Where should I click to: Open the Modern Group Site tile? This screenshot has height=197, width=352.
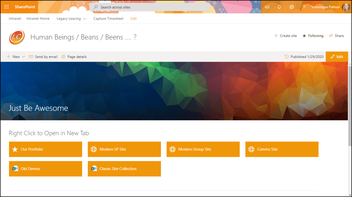coord(203,149)
